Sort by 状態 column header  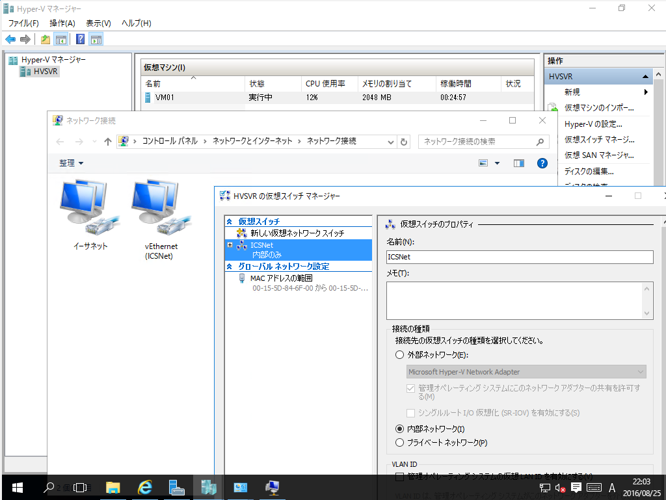[274, 84]
